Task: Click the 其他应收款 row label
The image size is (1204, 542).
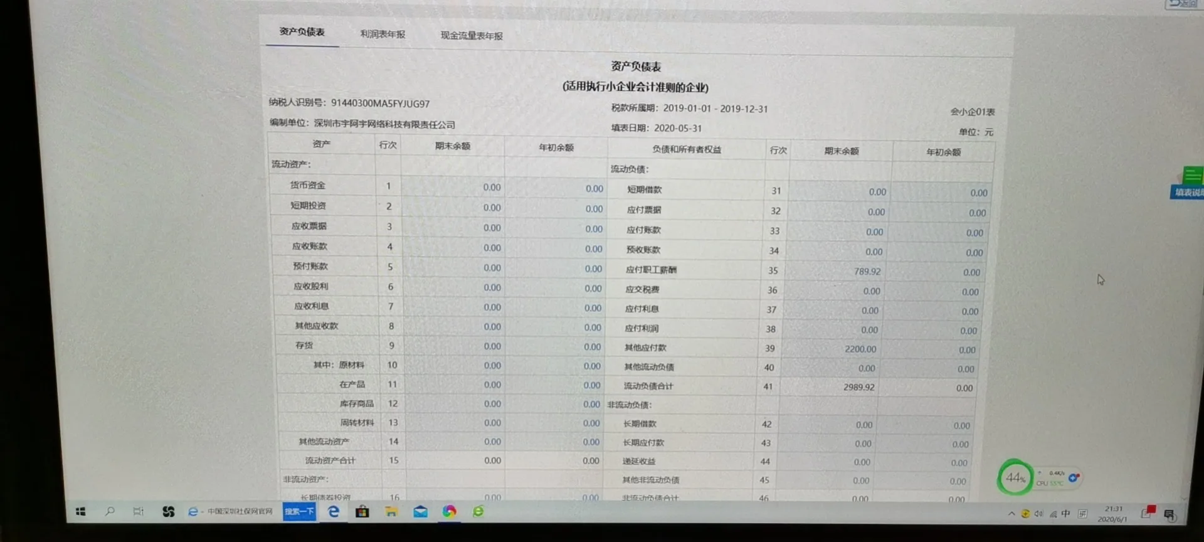Action: coord(316,326)
